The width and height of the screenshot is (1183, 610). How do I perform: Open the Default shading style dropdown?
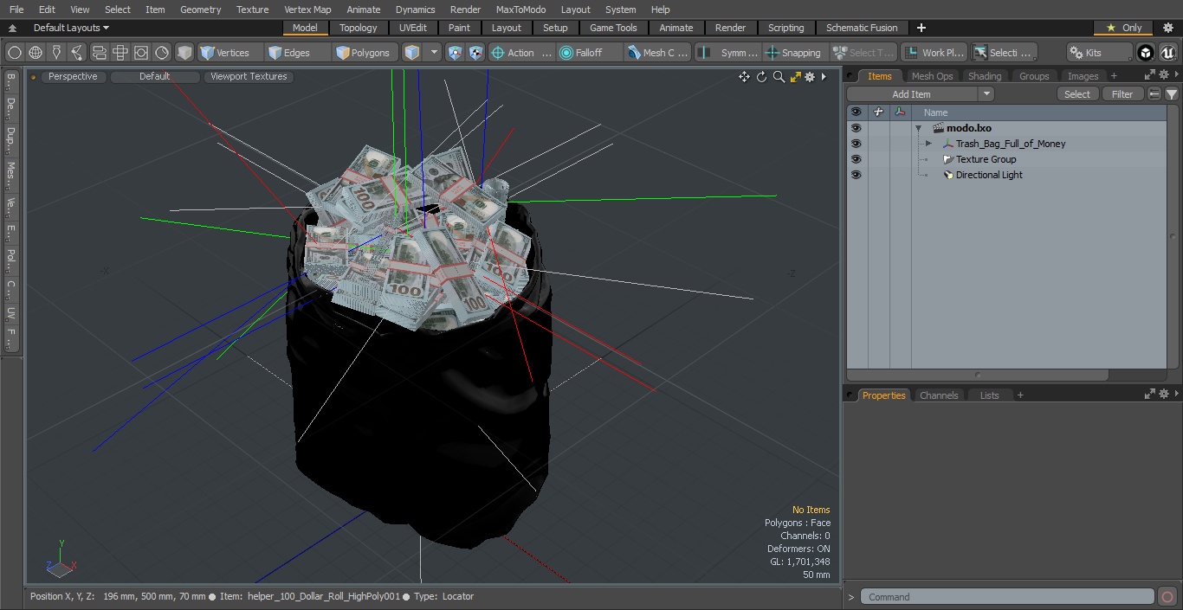tap(154, 76)
